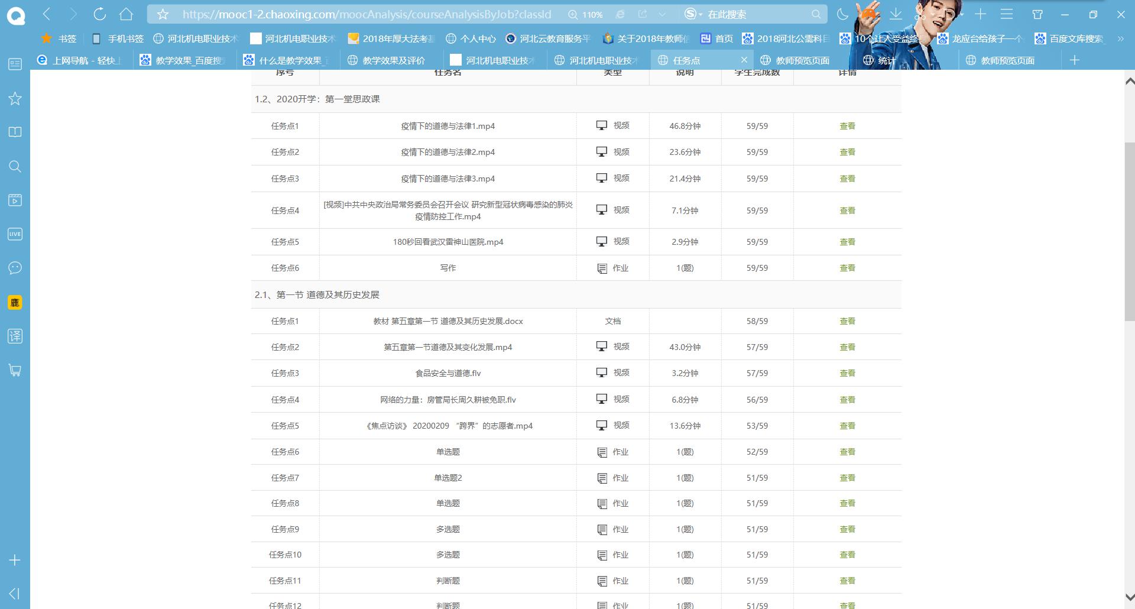This screenshot has height=609, width=1135.
Task: Close the 任务点 tab
Action: tap(744, 60)
